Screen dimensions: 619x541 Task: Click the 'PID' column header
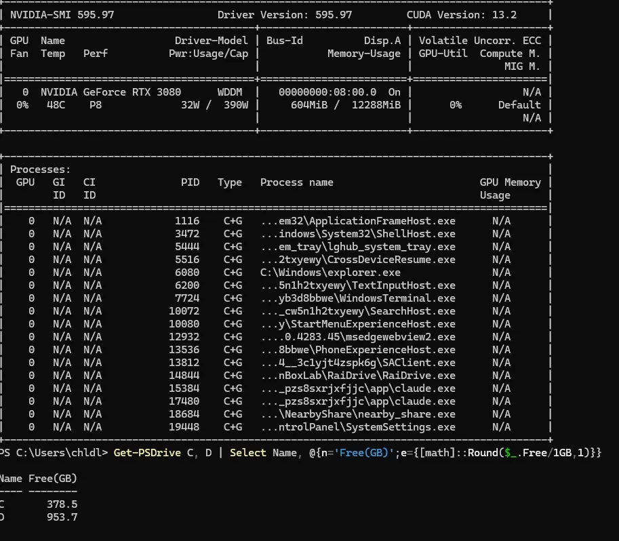[x=191, y=182]
